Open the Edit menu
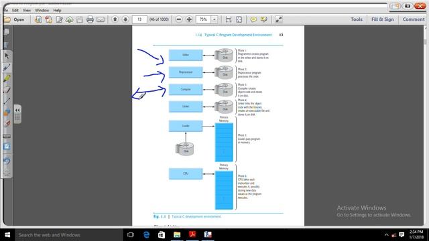429x241 pixels. (x=15, y=10)
